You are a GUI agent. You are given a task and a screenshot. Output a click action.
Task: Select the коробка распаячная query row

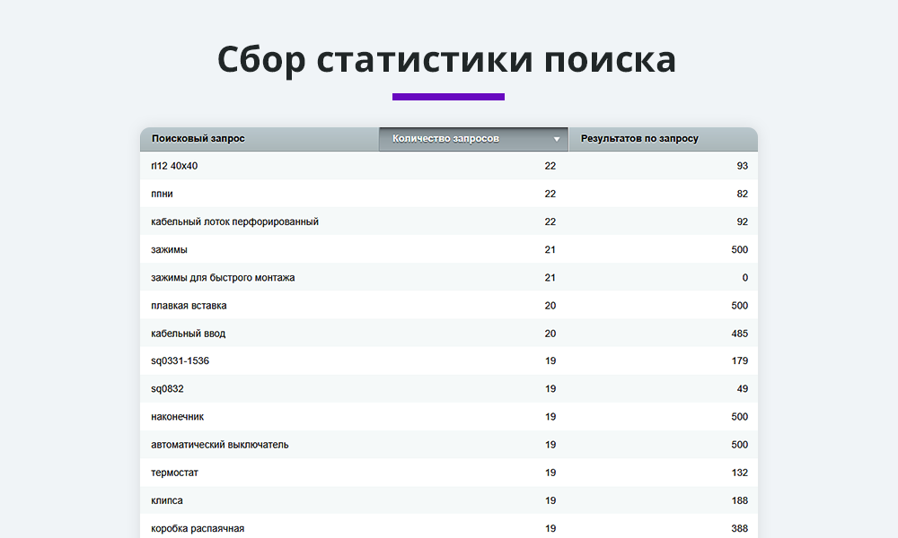click(x=197, y=527)
